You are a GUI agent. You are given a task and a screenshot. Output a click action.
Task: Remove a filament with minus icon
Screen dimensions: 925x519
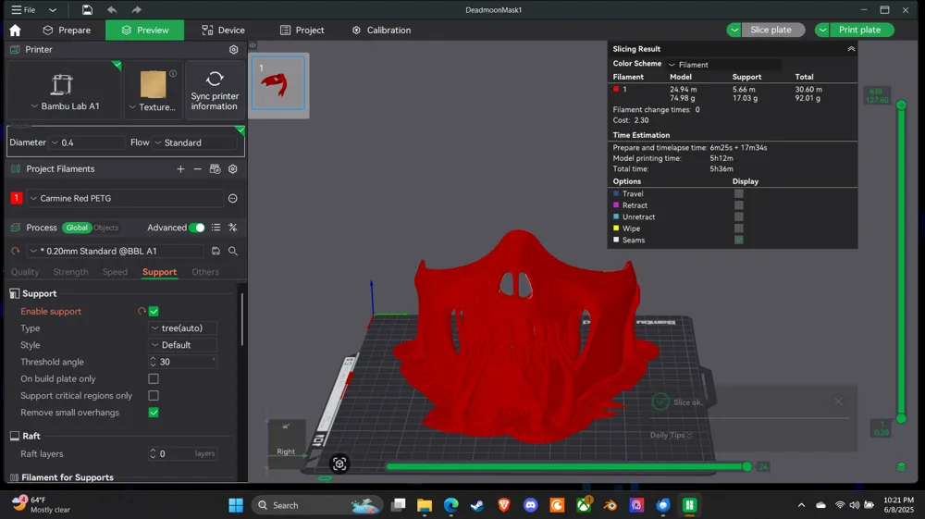198,169
